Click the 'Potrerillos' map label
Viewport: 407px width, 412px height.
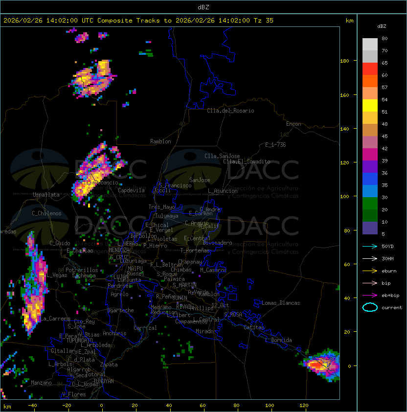pos(82,270)
